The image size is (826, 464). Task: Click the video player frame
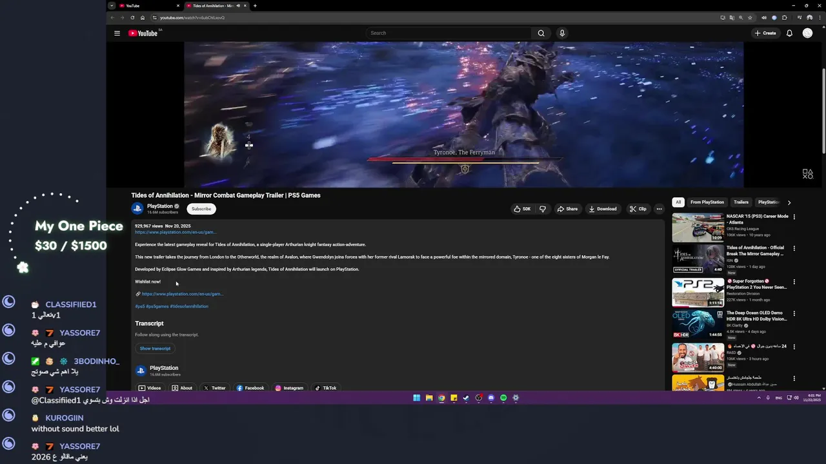(x=464, y=115)
